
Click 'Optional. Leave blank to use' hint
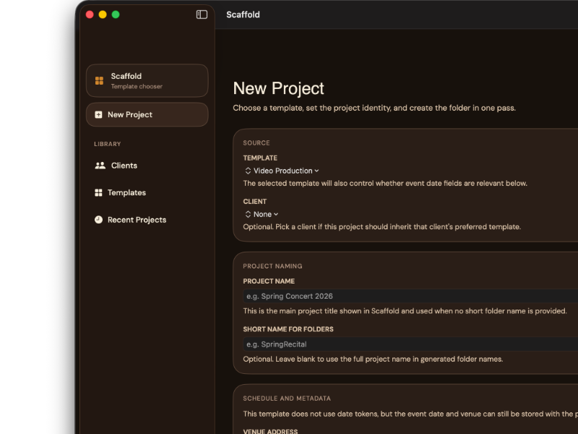pyautogui.click(x=373, y=359)
